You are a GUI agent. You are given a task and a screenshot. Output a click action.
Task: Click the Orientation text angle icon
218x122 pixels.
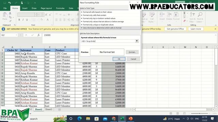point(69,15)
